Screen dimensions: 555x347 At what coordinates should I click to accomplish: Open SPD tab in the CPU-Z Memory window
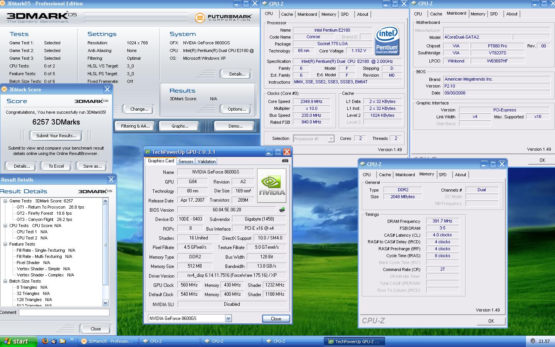tap(443, 175)
